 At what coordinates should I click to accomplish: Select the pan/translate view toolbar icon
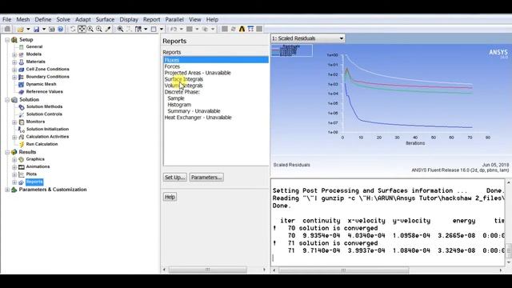[x=82, y=30]
